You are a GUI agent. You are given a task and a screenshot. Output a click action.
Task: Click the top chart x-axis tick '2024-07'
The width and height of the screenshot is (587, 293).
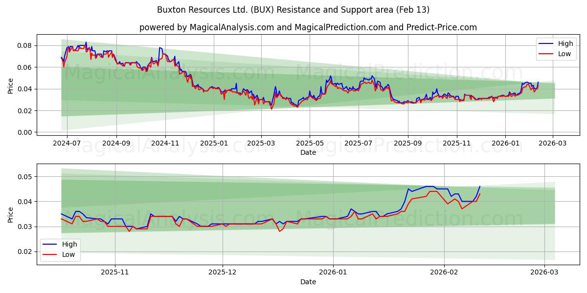(x=67, y=144)
